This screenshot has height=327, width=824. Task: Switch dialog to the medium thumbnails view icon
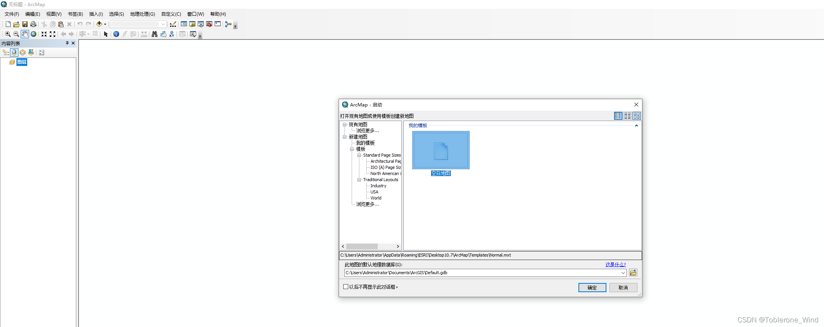coord(627,116)
